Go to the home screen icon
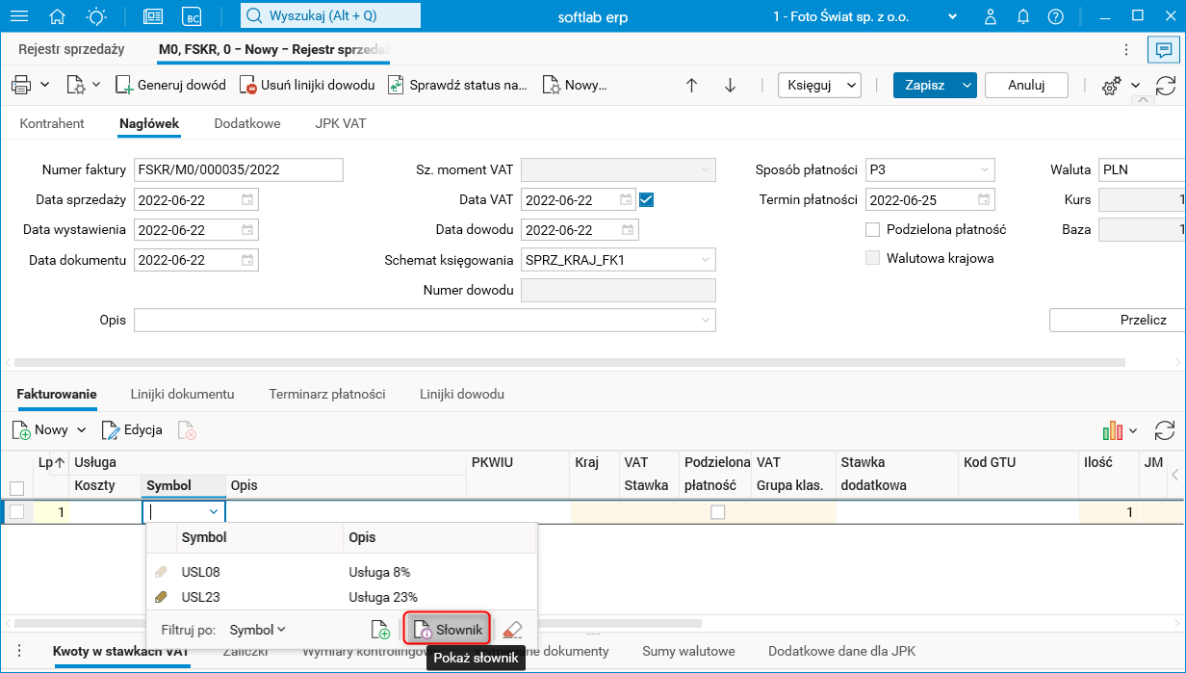Screen dimensions: 1186x673 (58, 16)
